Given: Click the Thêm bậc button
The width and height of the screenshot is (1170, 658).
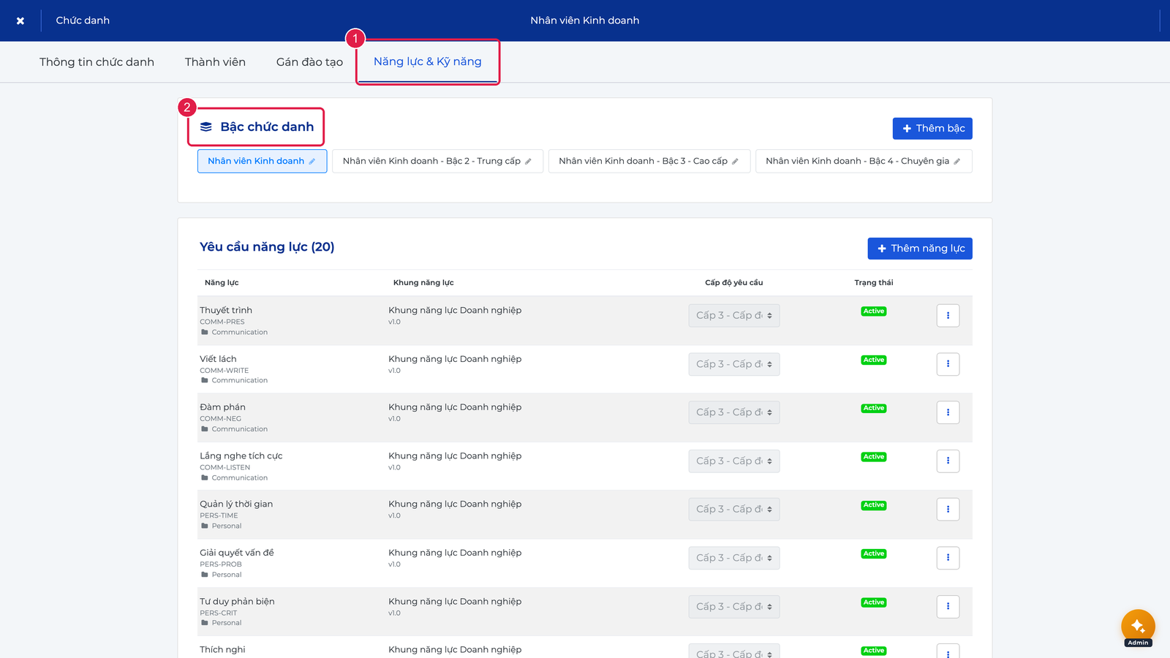Looking at the screenshot, I should [x=932, y=129].
